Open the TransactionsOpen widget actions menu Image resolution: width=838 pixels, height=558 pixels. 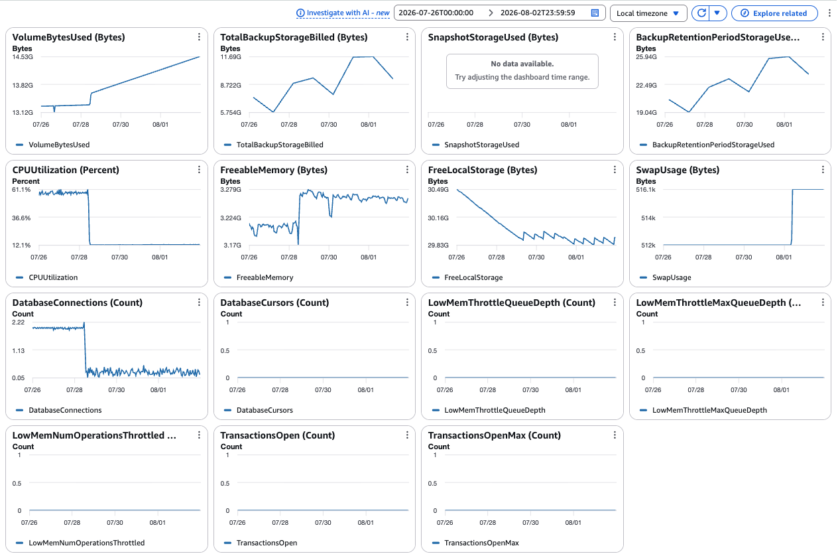pyautogui.click(x=407, y=435)
